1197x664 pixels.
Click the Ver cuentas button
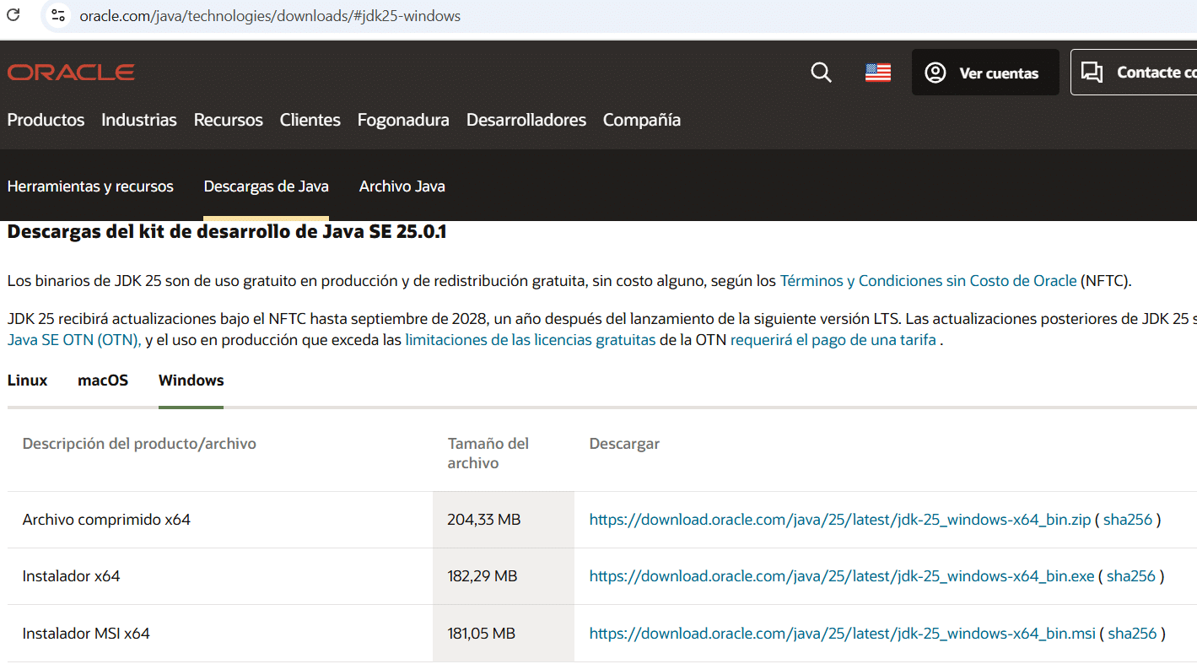click(985, 72)
